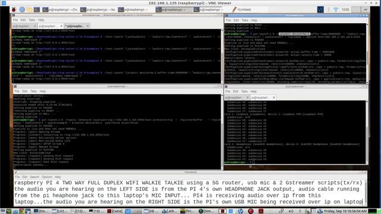Launch the web browser globe icon in Pi panel
This screenshot has height=214, width=381.
click(x=22, y=10)
